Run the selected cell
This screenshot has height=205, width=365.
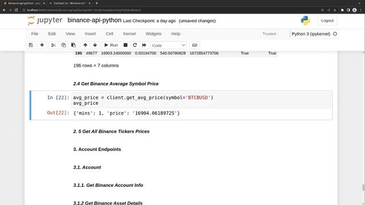(x=111, y=45)
